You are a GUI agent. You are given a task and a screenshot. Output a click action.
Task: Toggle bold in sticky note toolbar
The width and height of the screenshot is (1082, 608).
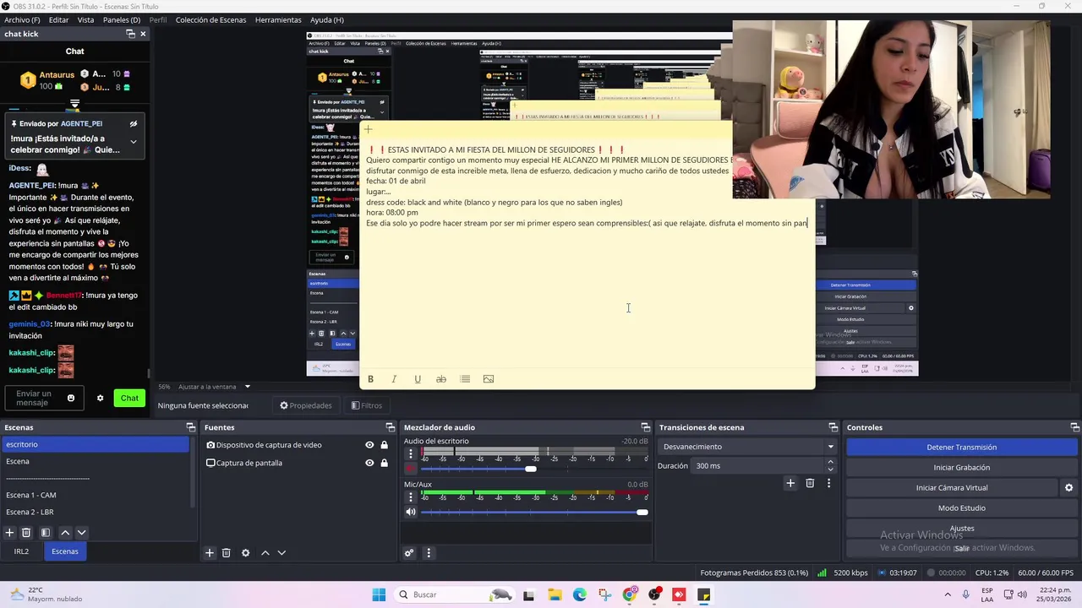(x=370, y=379)
